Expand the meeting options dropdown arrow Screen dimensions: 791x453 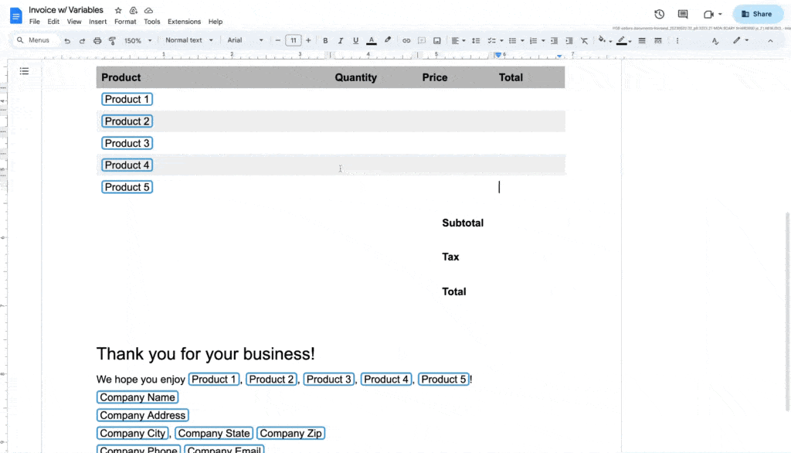coord(720,14)
